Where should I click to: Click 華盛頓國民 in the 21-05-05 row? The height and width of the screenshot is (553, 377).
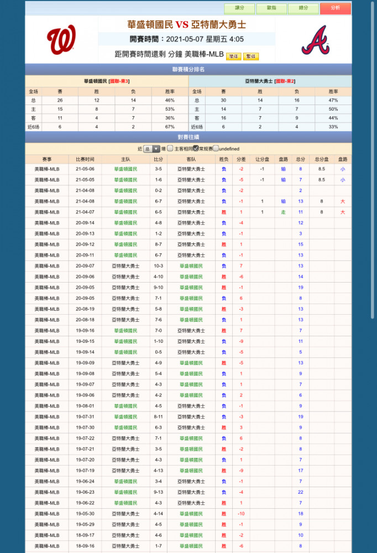(125, 180)
